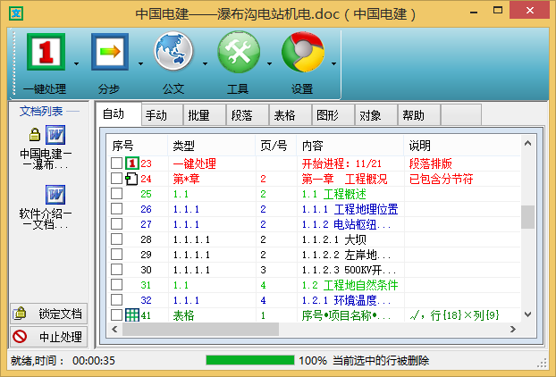Viewport: 556px width, 377px height.
Task: Click the app icon in the title bar
Action: (16, 13)
